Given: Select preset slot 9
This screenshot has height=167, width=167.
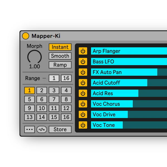Looking at the screenshot, I should (30, 108).
